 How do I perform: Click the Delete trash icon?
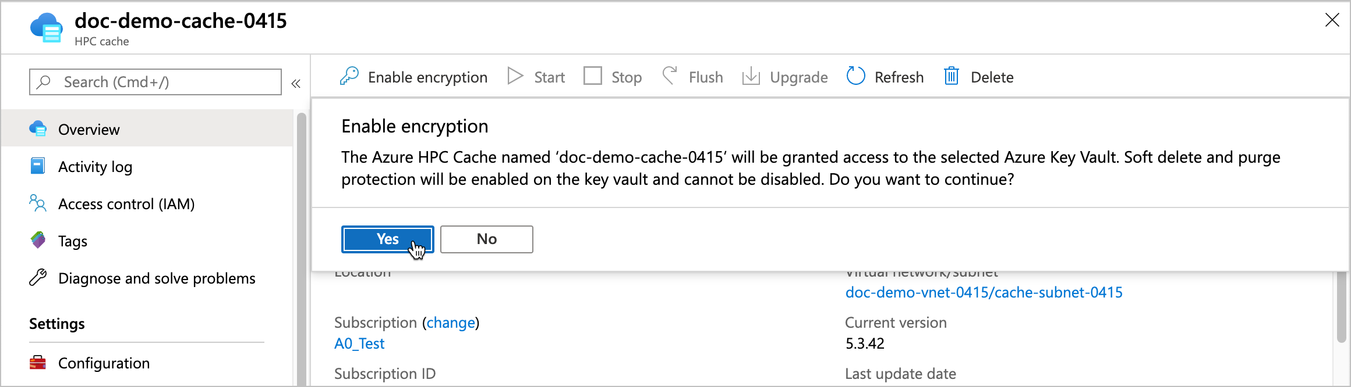951,76
